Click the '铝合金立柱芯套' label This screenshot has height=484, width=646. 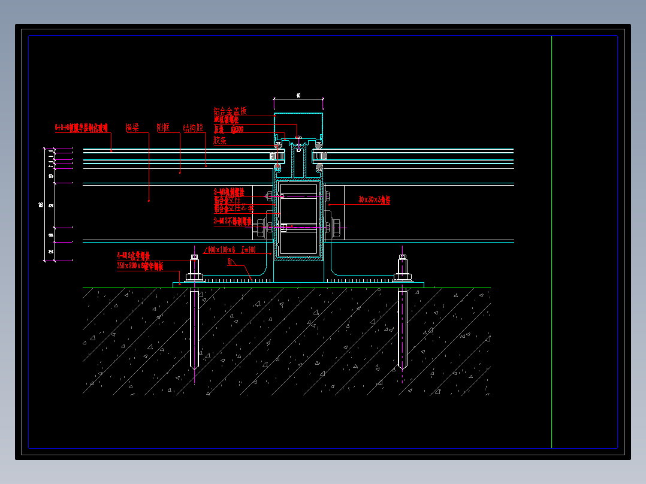coord(234,208)
